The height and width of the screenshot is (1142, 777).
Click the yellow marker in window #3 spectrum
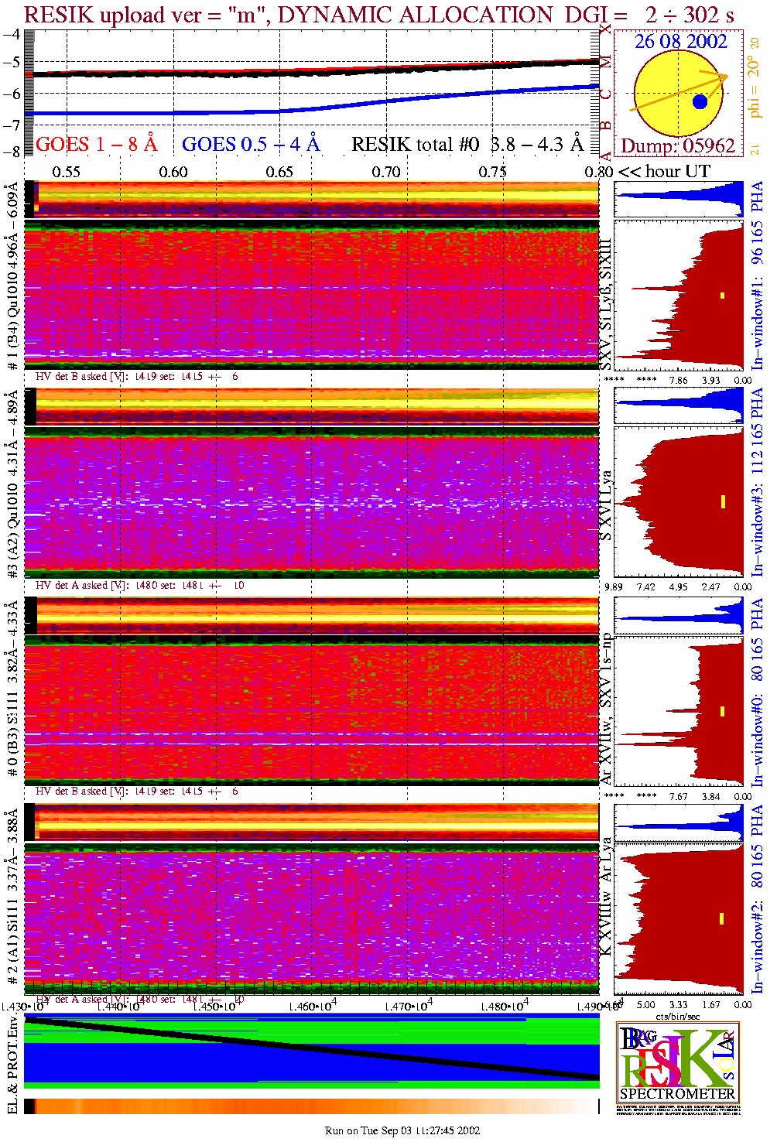pyautogui.click(x=722, y=501)
